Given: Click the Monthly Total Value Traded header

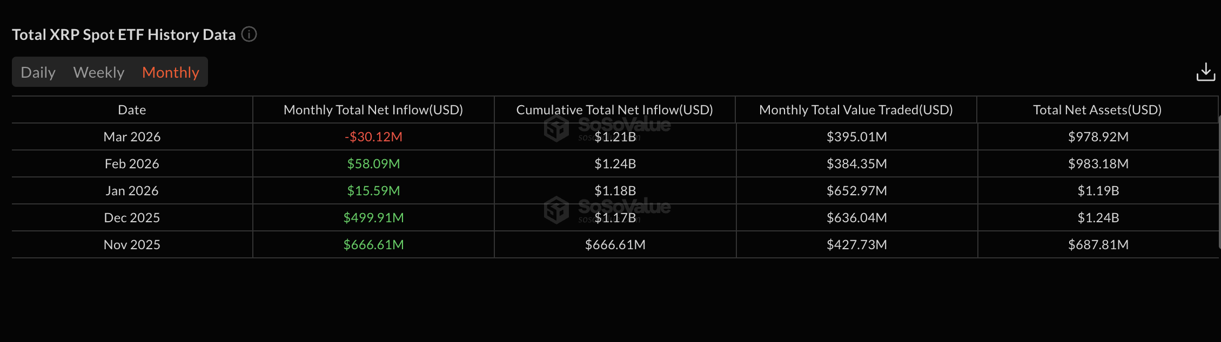Looking at the screenshot, I should coord(856,110).
